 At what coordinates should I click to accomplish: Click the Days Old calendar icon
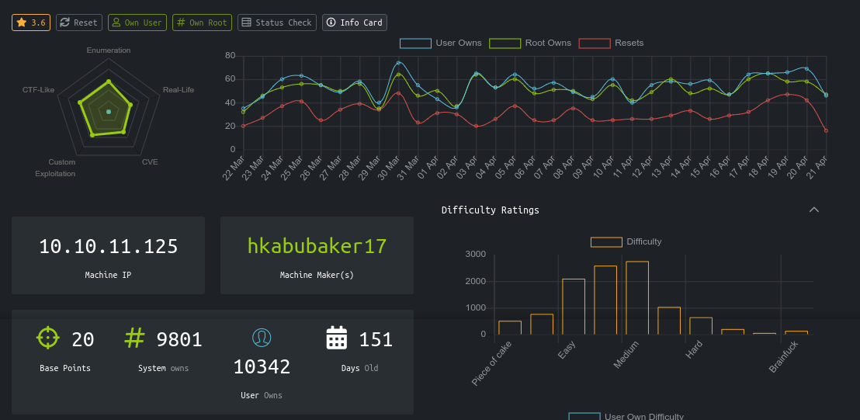(x=336, y=338)
